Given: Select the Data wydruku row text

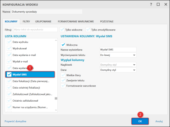Looking at the screenshot, I should 20,42.
